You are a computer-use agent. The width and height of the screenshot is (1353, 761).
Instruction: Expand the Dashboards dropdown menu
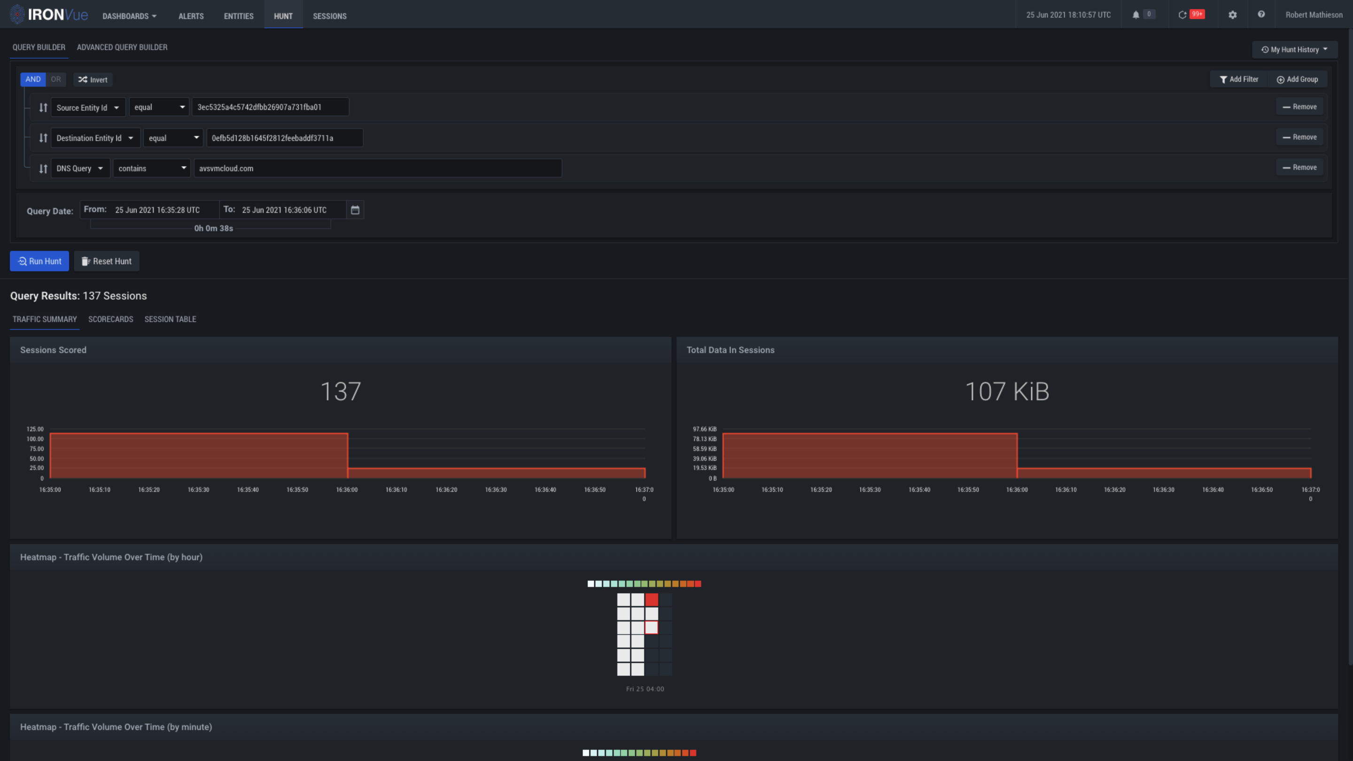[x=129, y=16]
